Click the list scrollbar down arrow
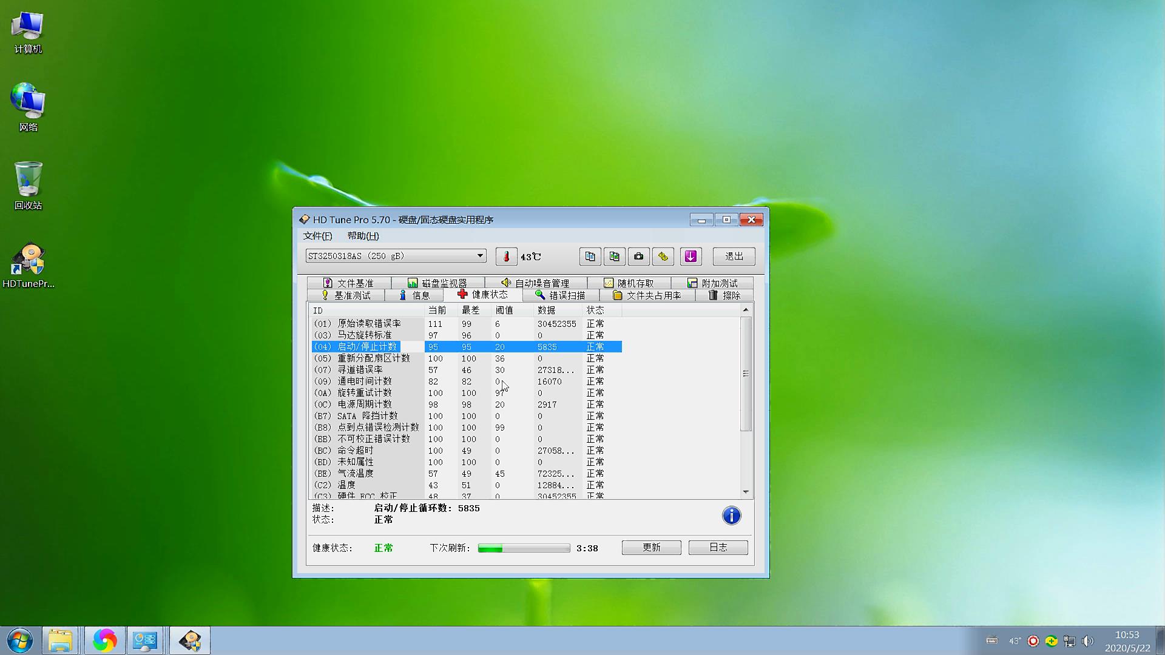 [x=746, y=492]
